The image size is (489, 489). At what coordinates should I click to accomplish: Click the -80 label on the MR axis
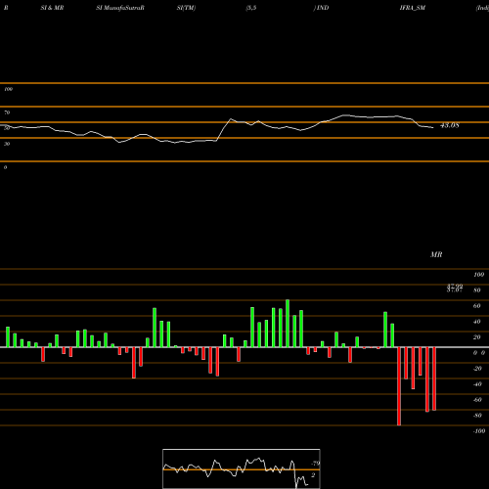pos(477,416)
